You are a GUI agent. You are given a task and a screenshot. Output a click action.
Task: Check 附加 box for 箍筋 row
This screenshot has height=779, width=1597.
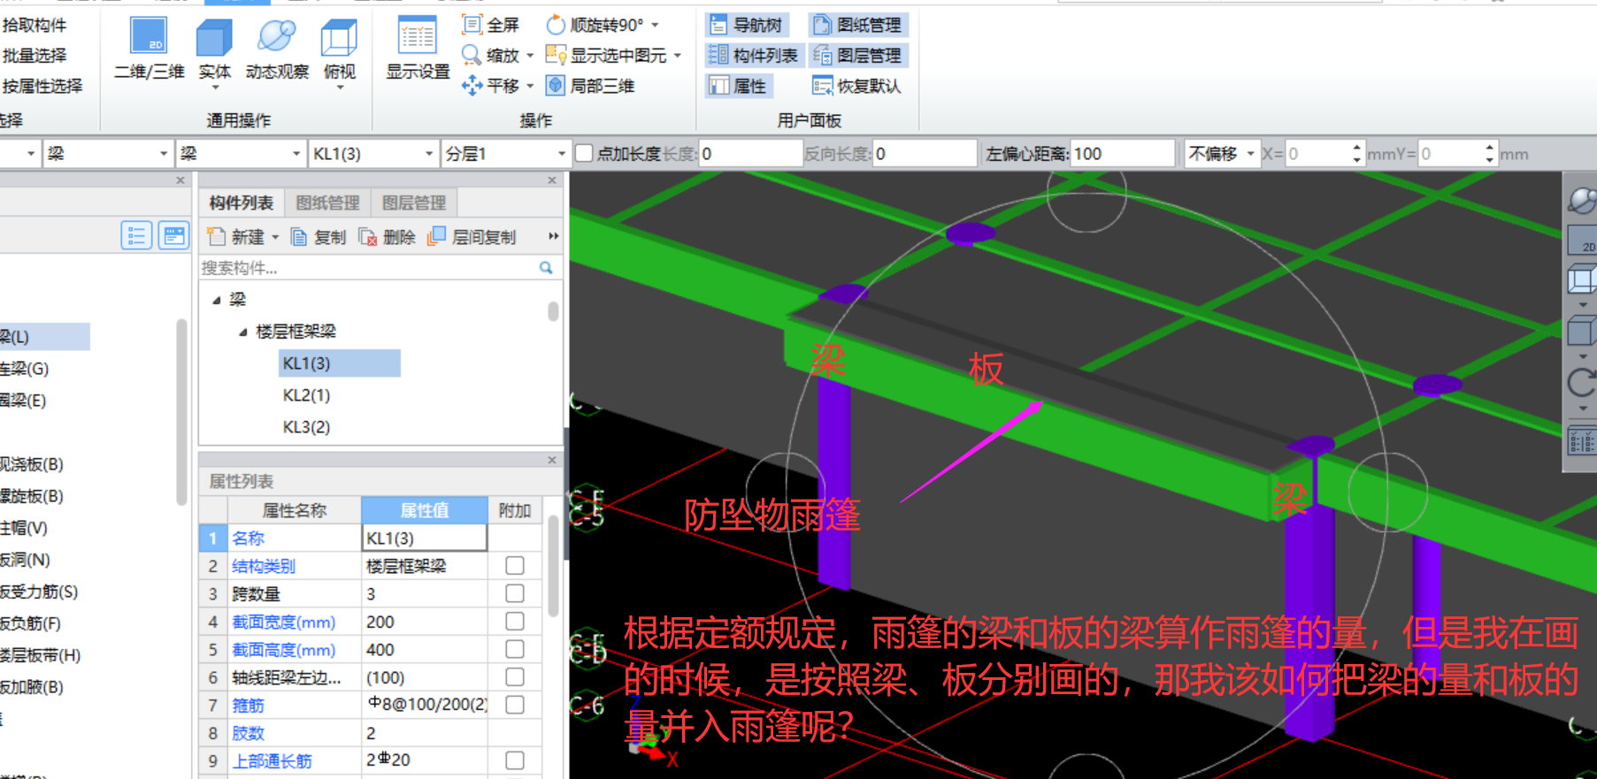coord(514,705)
